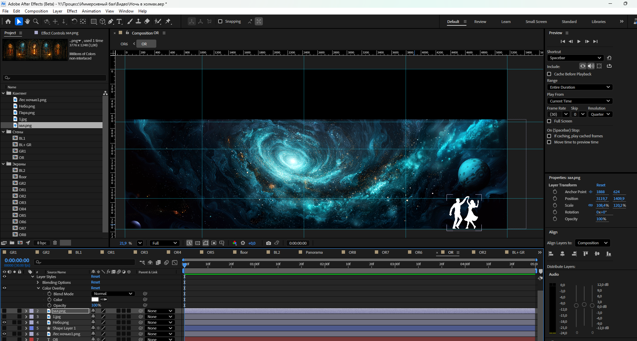Play the preview with play button
The height and width of the screenshot is (341, 637).
(x=579, y=41)
